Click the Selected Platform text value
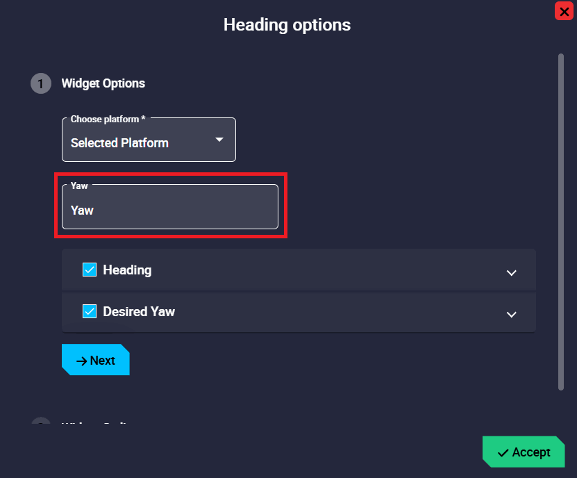 click(119, 143)
